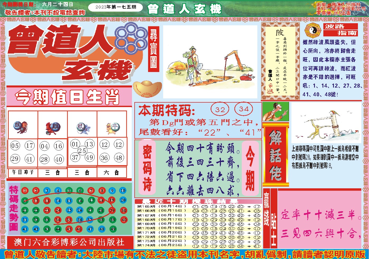
Task: Select draw result row 第172期 (06月21日)
Action: click(198, 237)
